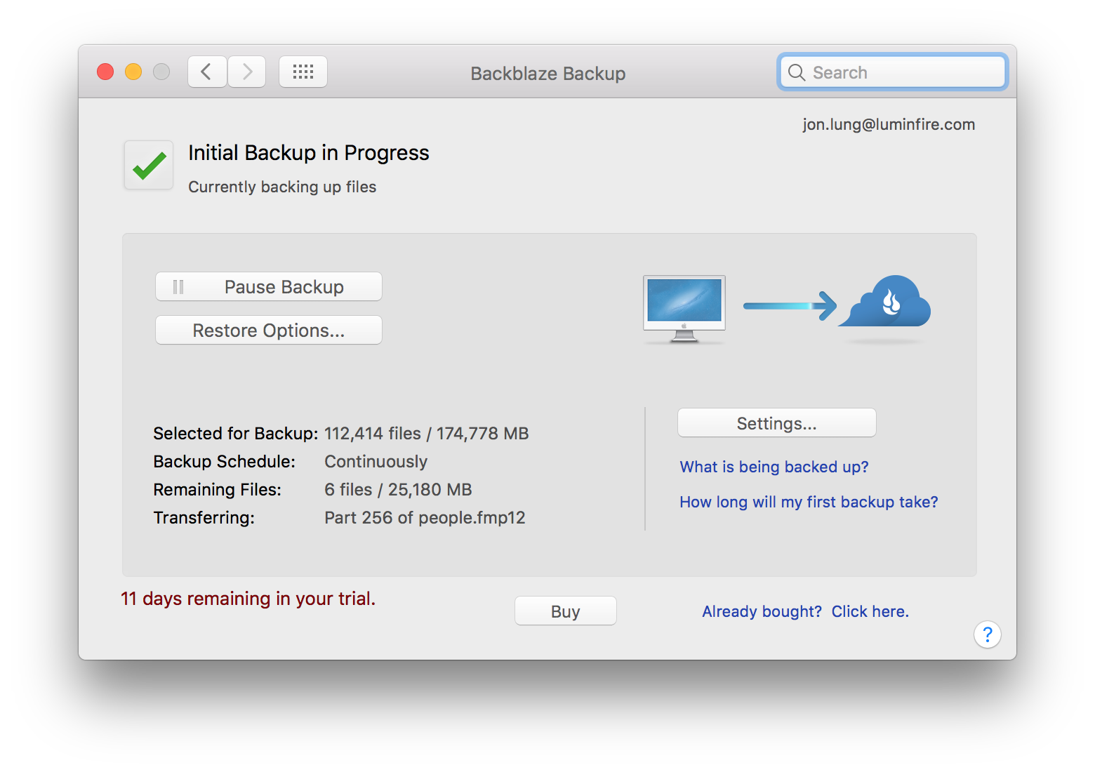
Task: Click '11 days remaining in your trial.' text
Action: coord(248,599)
